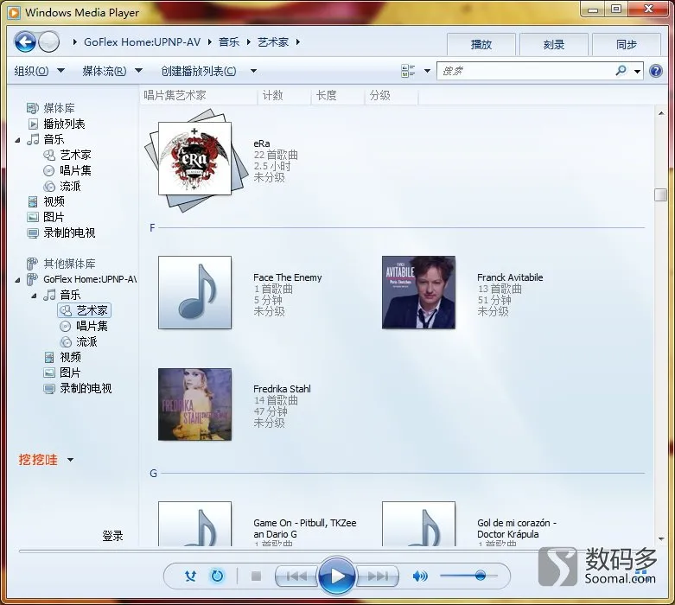Click the 登录 sign-in link
Image resolution: width=675 pixels, height=605 pixels.
click(112, 536)
